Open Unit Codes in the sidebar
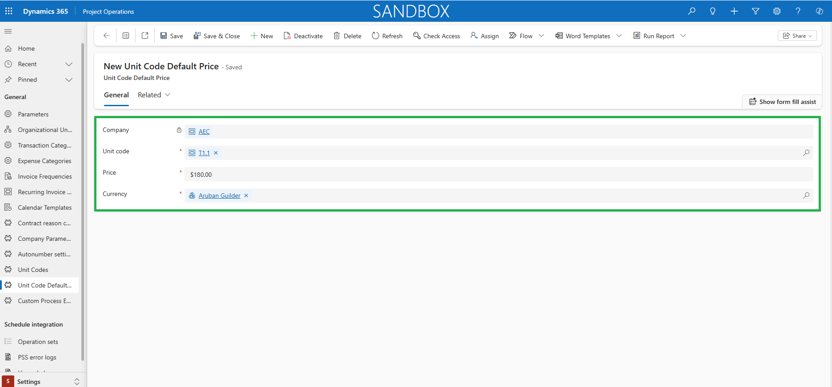832x387 pixels. click(x=40, y=270)
